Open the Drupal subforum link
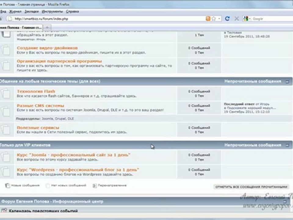Image resolution: width=293 pixels, height=220 pixels. click(60, 119)
